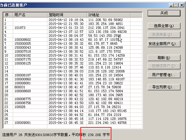Select username 150000005
This screenshot has height=140, width=186.
click(23, 44)
